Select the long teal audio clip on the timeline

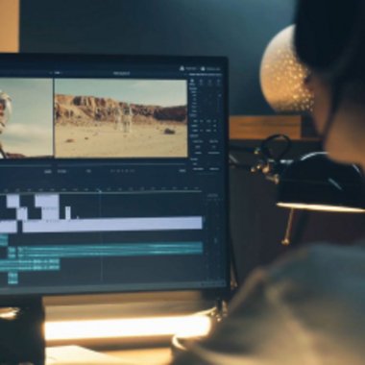[x=109, y=250]
